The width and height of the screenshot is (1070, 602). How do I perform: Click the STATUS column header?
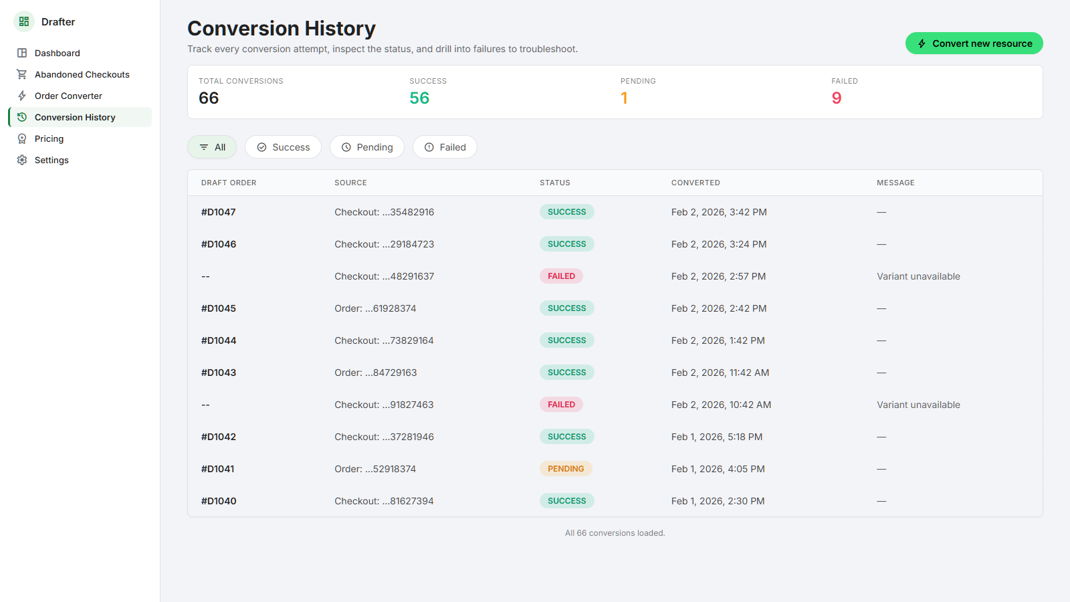(554, 182)
